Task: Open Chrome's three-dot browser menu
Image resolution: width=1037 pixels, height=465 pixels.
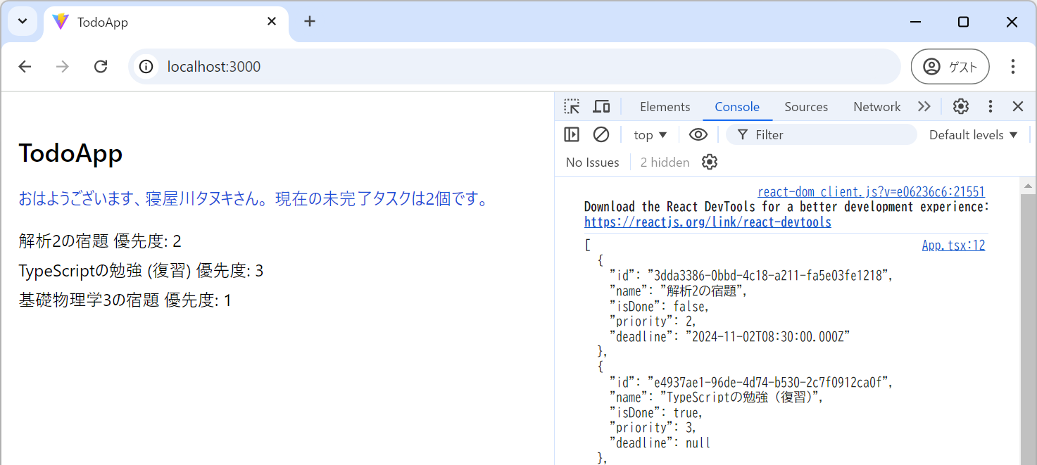Action: (1012, 67)
